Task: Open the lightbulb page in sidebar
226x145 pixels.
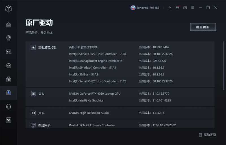Action: [8, 38]
